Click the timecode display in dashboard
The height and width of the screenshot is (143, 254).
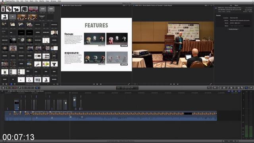127,88
